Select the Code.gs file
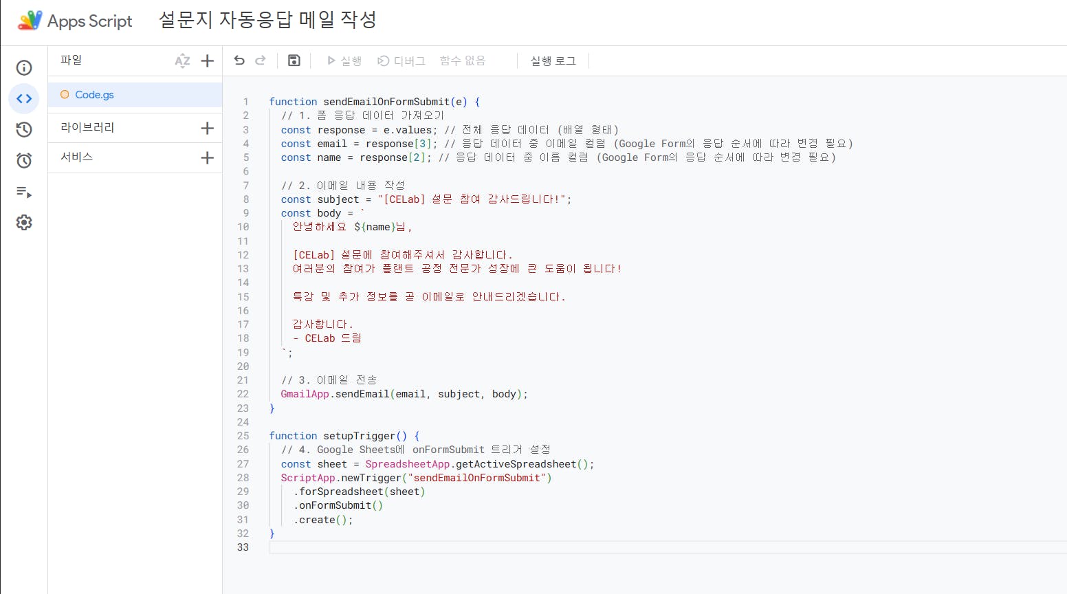Image resolution: width=1067 pixels, height=594 pixels. click(x=135, y=95)
